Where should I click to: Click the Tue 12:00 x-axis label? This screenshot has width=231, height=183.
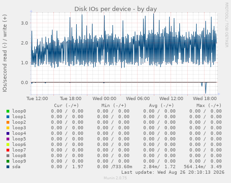click(37, 99)
